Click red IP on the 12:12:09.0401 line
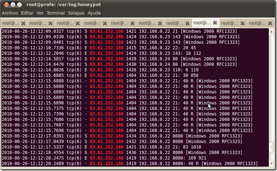277x171 pixels. tap(107, 42)
